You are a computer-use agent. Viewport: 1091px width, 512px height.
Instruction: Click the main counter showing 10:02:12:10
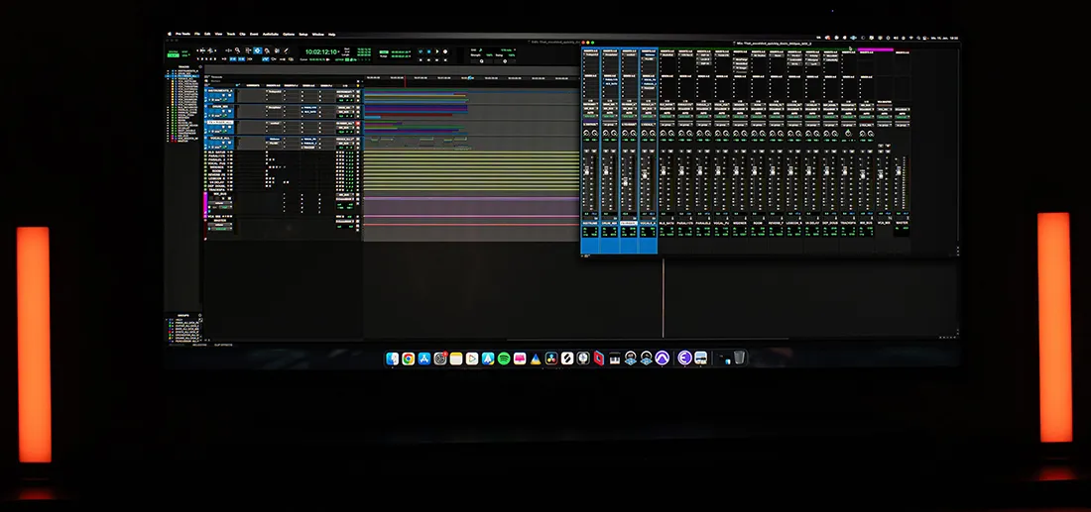(320, 52)
